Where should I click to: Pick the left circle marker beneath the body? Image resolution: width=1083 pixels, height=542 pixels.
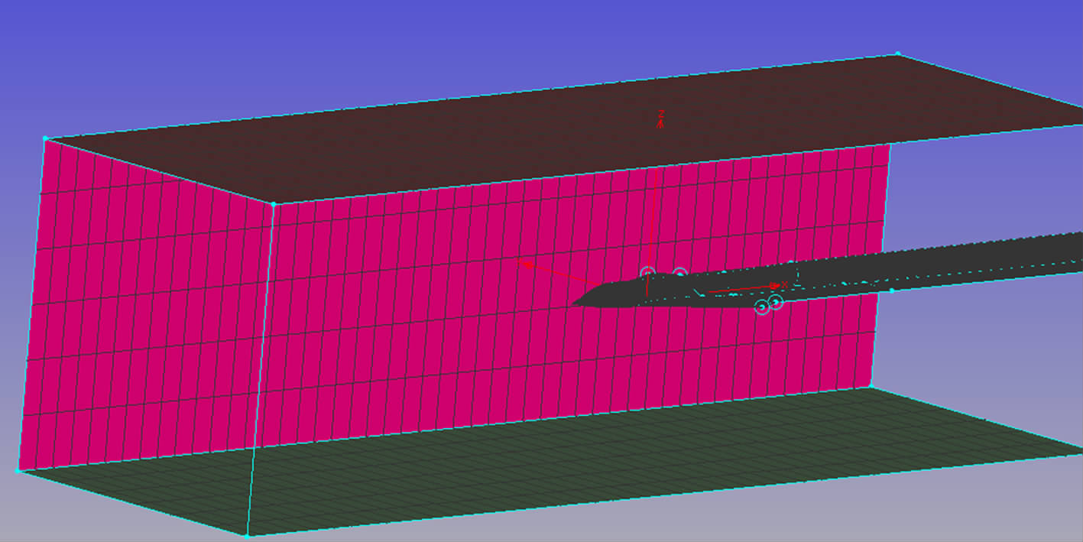761,307
